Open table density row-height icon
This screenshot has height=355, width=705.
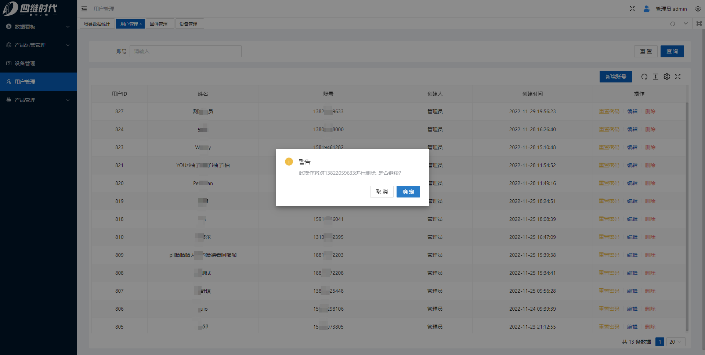tap(655, 77)
